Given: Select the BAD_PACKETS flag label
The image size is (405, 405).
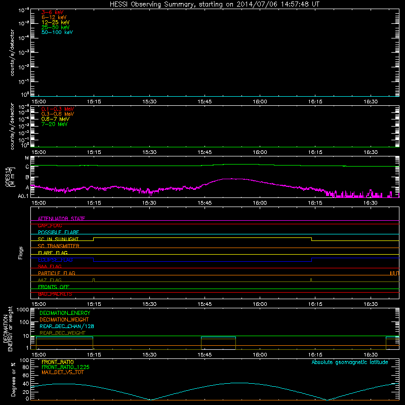Looking at the screenshot, I should [55, 294].
